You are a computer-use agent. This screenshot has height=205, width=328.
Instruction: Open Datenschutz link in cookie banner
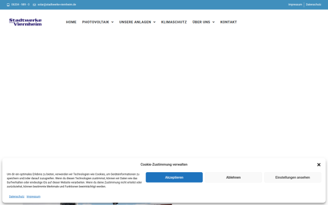pyautogui.click(x=17, y=196)
